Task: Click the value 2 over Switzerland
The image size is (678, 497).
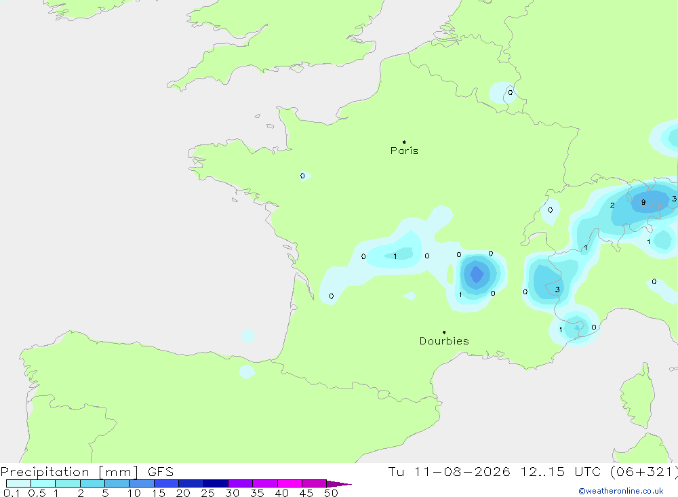Action: coord(612,205)
